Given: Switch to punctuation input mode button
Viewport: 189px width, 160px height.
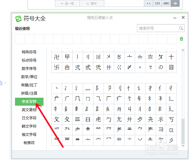Looking at the screenshot, I should 149,3.
